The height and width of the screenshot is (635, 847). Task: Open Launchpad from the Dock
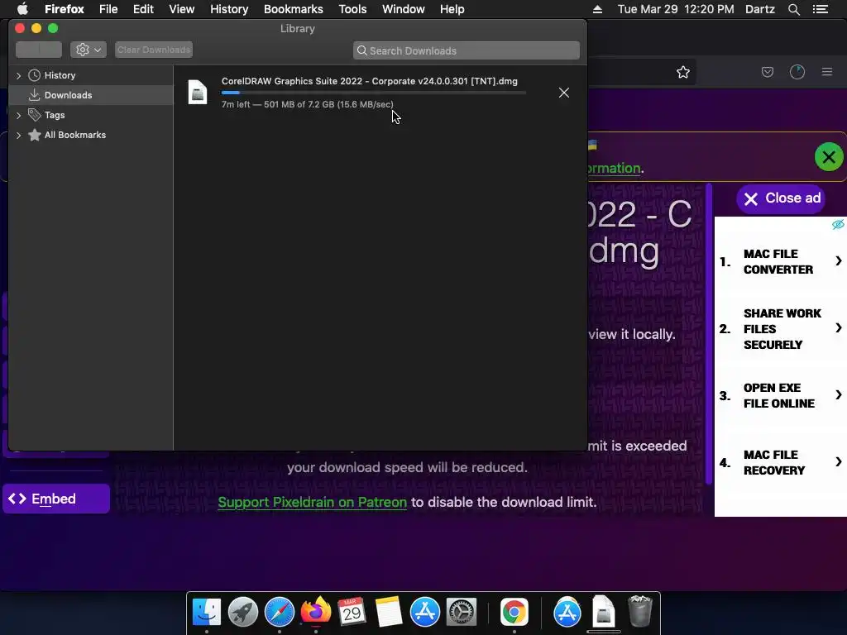pos(243,613)
